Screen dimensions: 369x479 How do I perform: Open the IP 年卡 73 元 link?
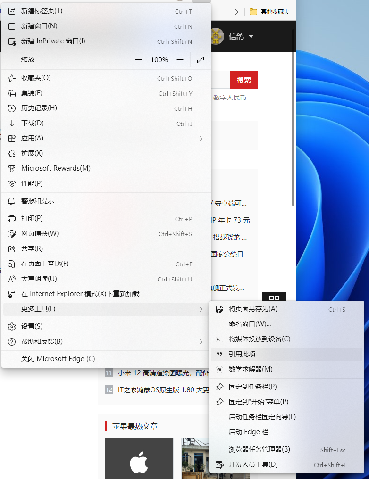(230, 220)
